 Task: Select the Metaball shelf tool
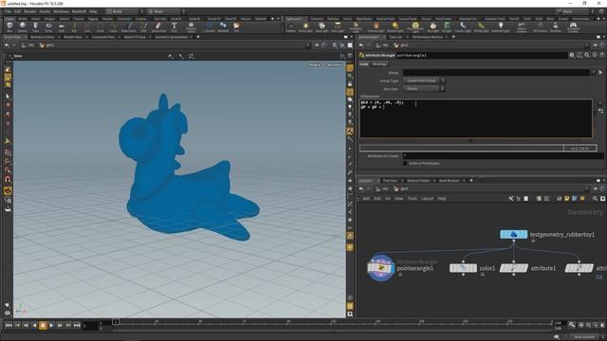pos(223,27)
